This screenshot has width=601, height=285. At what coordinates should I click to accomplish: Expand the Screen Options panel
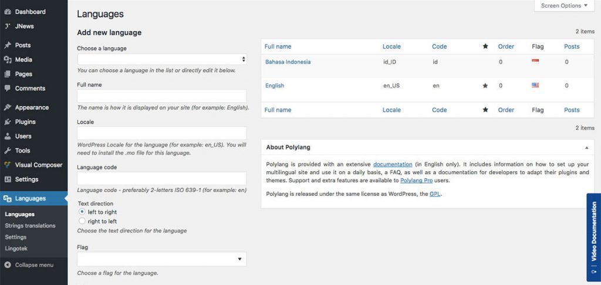pos(564,6)
